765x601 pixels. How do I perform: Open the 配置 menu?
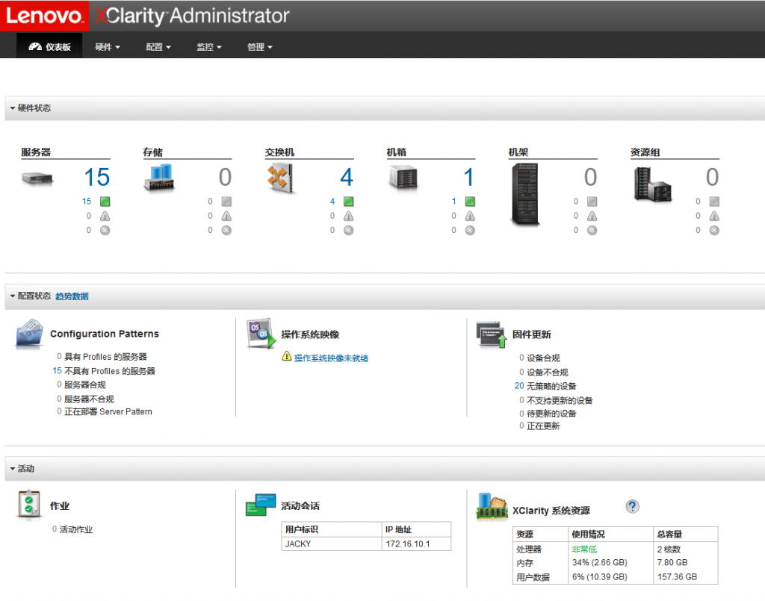158,47
